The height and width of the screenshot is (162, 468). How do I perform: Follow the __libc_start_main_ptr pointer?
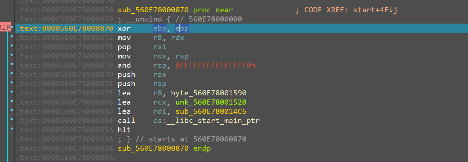[x=213, y=121]
